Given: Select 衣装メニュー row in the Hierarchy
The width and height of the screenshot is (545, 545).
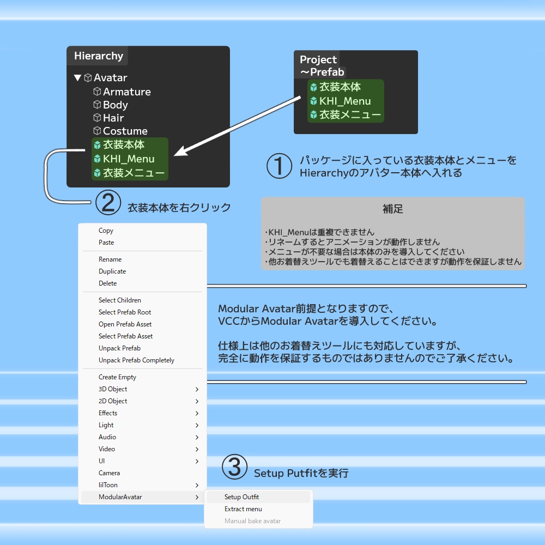Looking at the screenshot, I should (130, 172).
